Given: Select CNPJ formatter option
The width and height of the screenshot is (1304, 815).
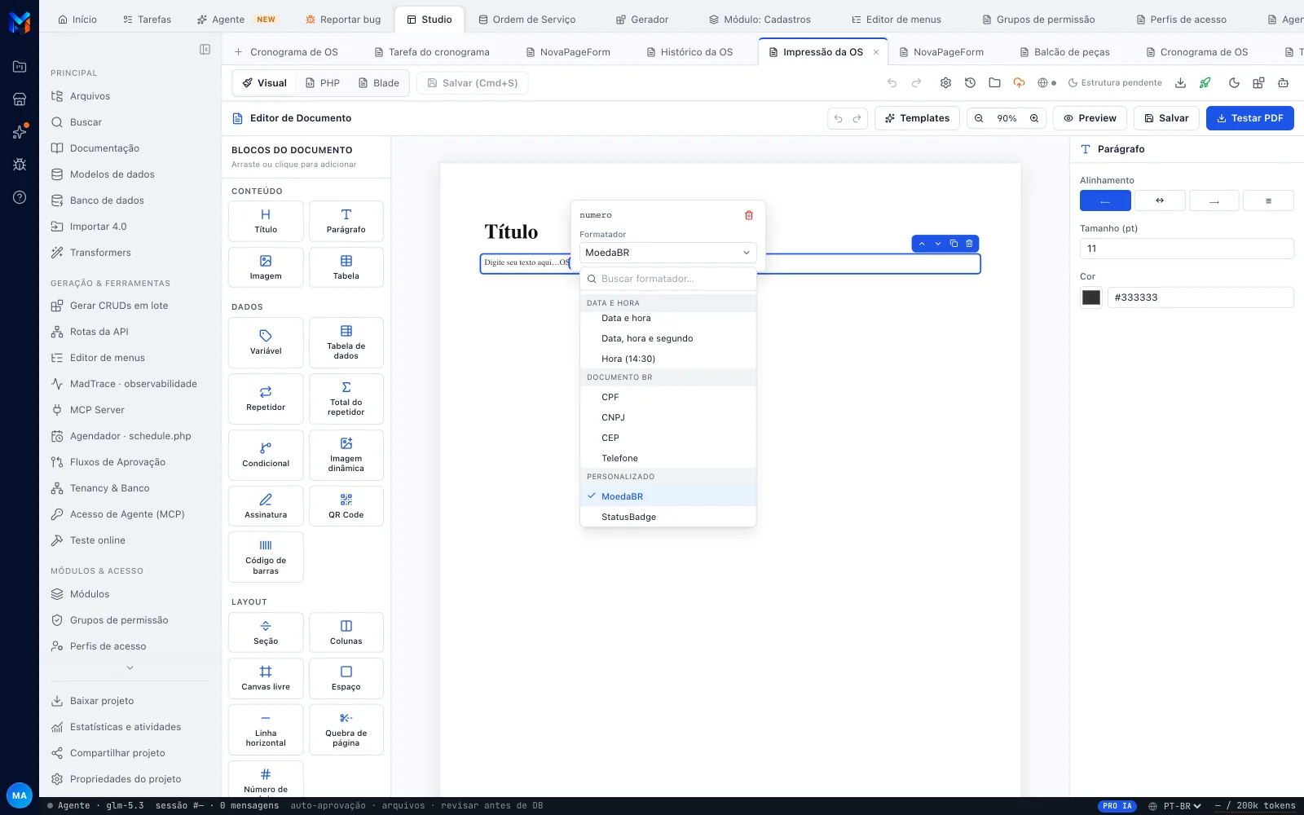Looking at the screenshot, I should pos(668,417).
